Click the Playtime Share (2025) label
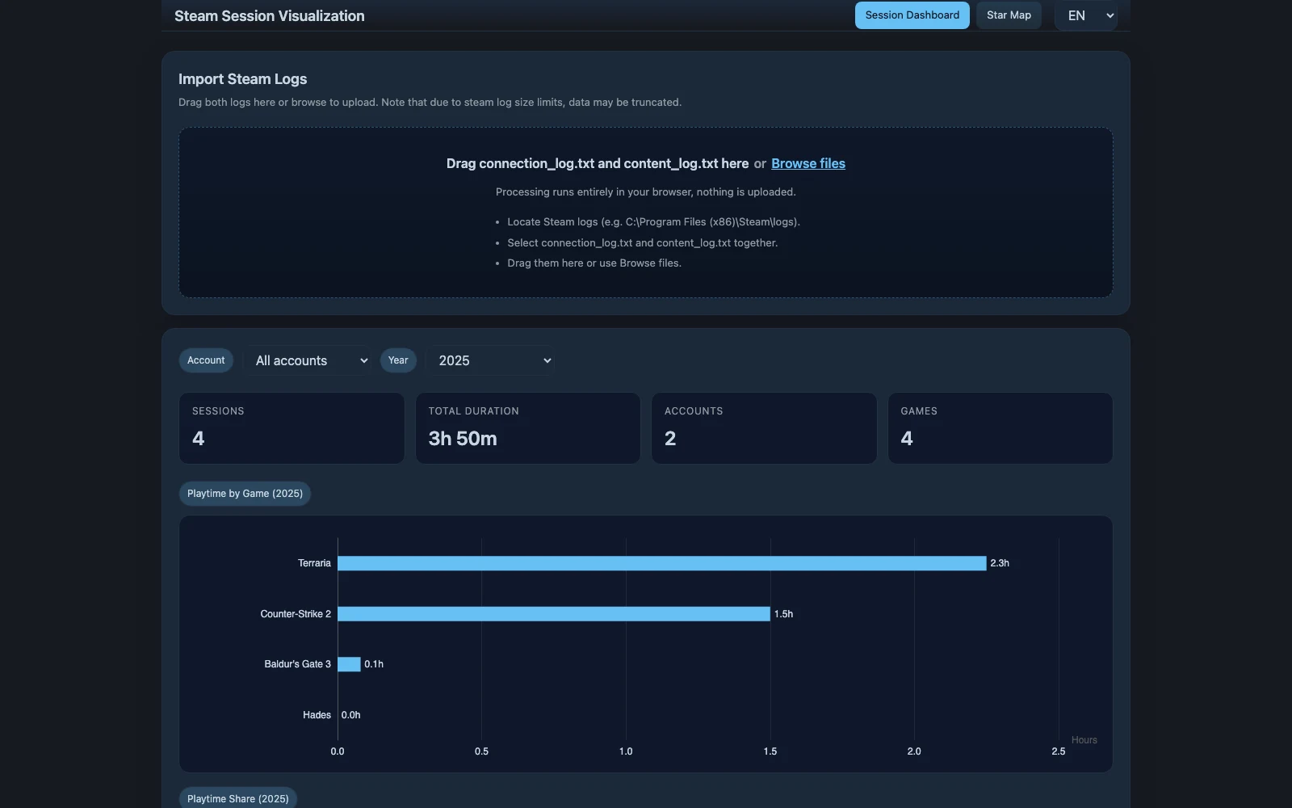 238,798
